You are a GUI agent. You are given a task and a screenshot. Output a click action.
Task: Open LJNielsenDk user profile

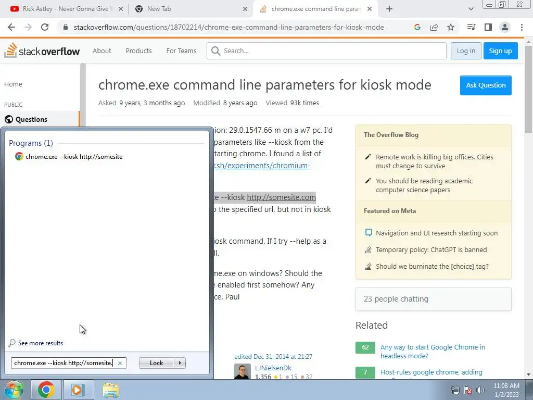[x=273, y=368]
